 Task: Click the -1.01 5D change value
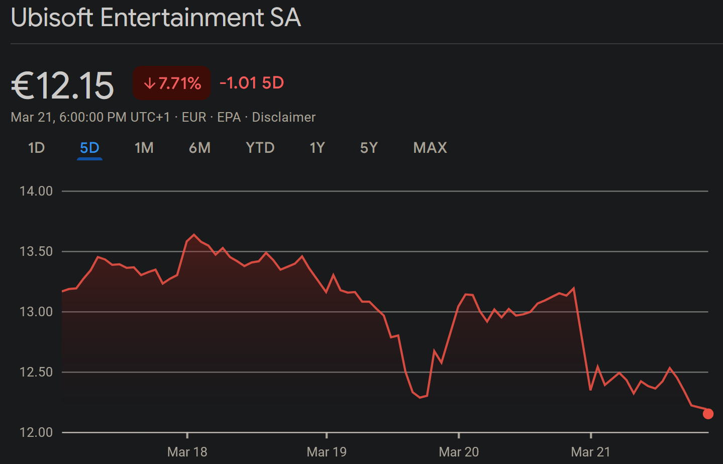click(252, 83)
